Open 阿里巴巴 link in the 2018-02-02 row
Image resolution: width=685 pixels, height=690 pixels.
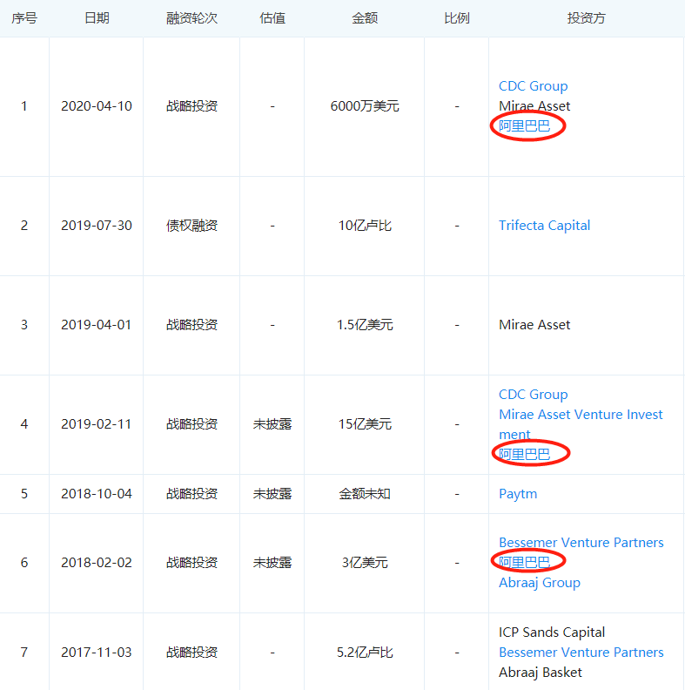(x=524, y=563)
